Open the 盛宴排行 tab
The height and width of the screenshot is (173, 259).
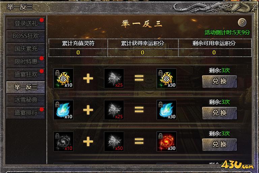click(26, 113)
